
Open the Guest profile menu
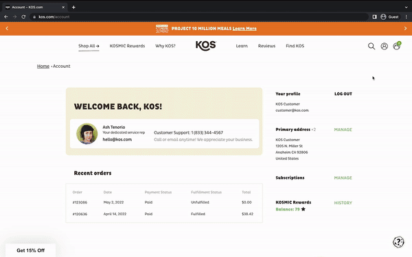(389, 16)
